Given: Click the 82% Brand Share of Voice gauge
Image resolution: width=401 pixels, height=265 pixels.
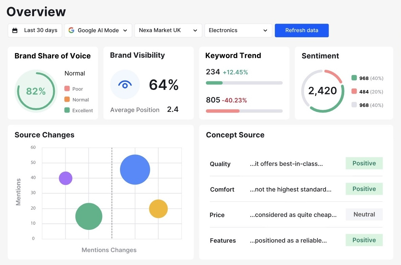Looking at the screenshot, I should [x=36, y=91].
